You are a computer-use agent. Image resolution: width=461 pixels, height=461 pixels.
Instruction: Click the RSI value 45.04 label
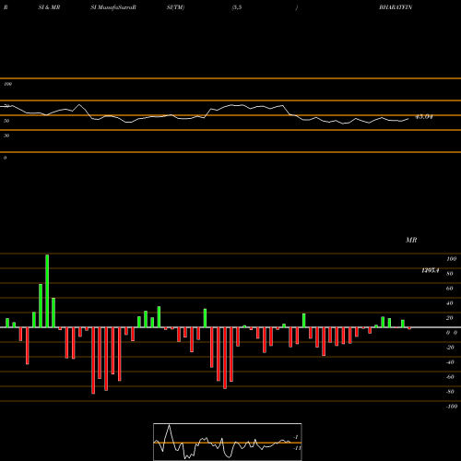(424, 117)
